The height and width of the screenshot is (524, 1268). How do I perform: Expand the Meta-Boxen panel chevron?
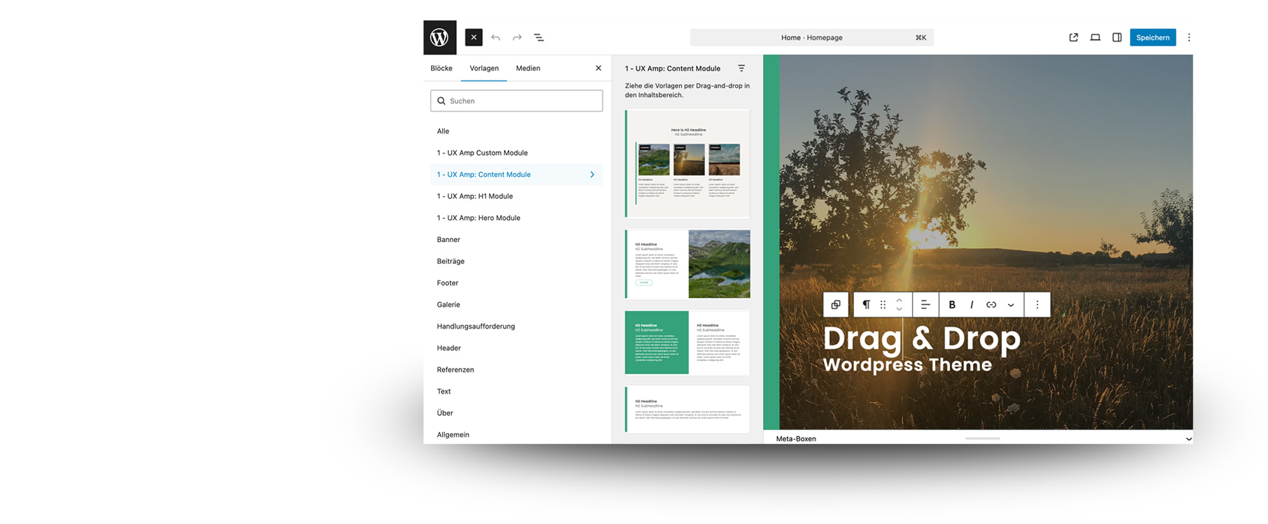pyautogui.click(x=1188, y=439)
